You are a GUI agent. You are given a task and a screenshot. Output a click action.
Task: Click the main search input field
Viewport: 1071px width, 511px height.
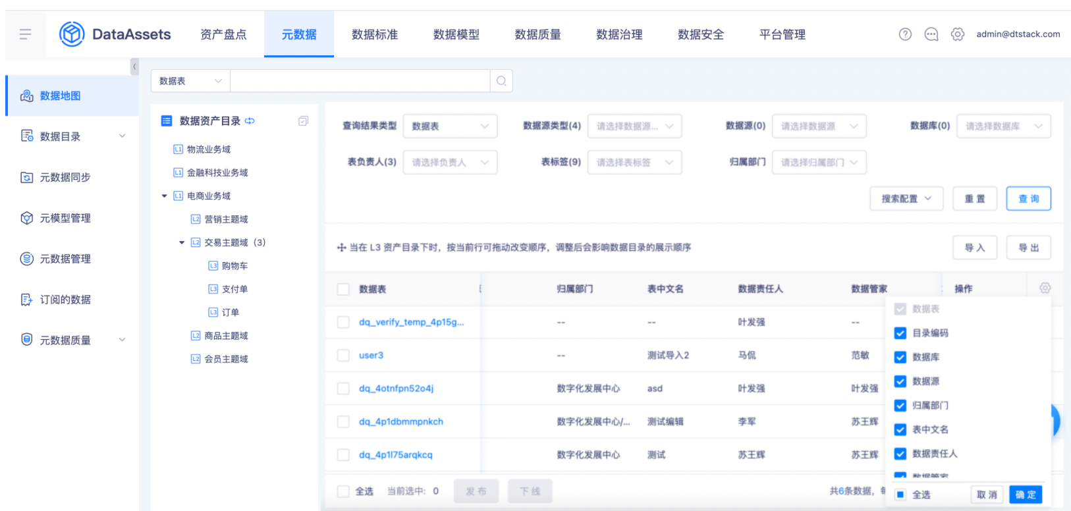tap(360, 81)
